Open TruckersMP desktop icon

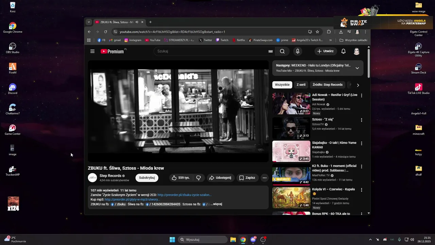[x=13, y=170]
